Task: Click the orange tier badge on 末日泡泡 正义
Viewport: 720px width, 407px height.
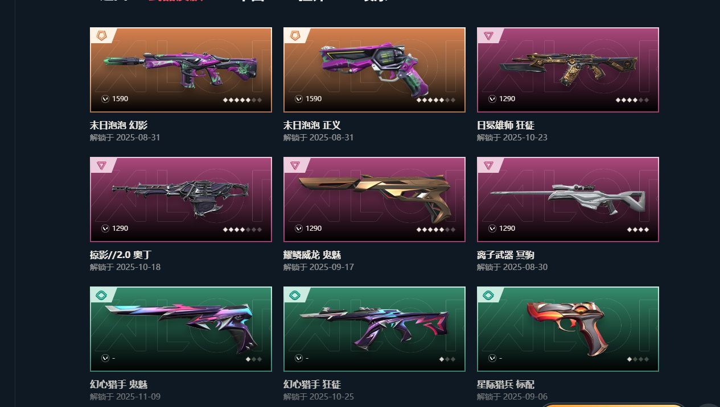Action: pyautogui.click(x=295, y=36)
